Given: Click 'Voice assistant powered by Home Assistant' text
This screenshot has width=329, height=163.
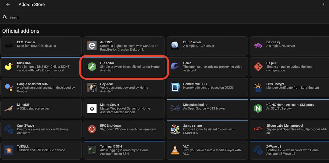Looking at the screenshot, I should [x=124, y=89].
